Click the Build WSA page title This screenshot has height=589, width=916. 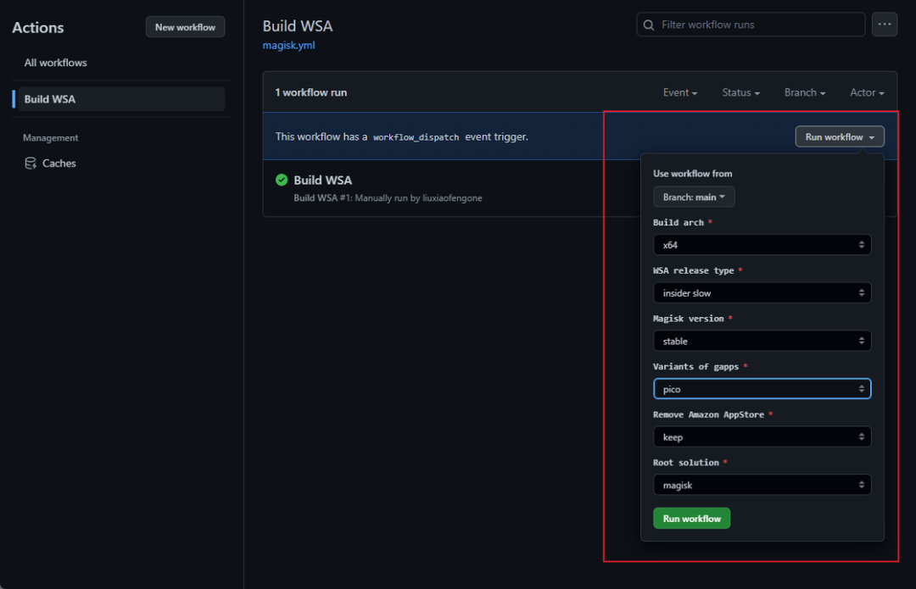pyautogui.click(x=298, y=26)
